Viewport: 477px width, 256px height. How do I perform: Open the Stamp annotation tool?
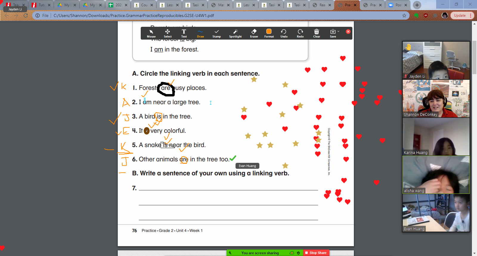click(x=217, y=33)
